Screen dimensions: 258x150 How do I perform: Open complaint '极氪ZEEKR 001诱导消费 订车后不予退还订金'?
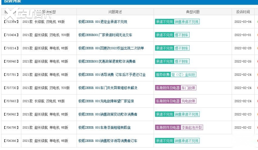[x=112, y=75]
